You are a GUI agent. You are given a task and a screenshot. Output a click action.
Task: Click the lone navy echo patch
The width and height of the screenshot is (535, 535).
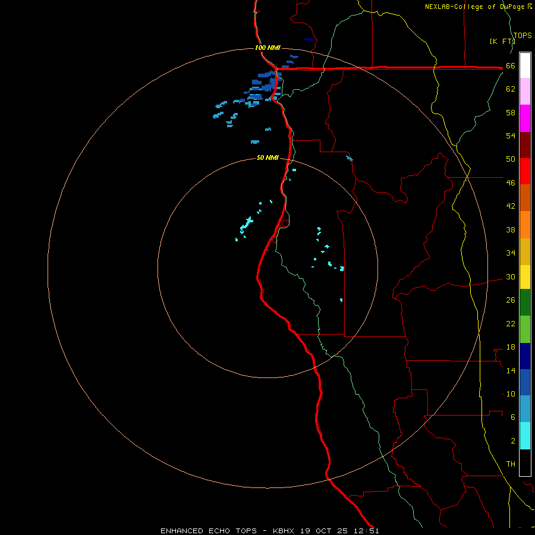tap(309, 40)
